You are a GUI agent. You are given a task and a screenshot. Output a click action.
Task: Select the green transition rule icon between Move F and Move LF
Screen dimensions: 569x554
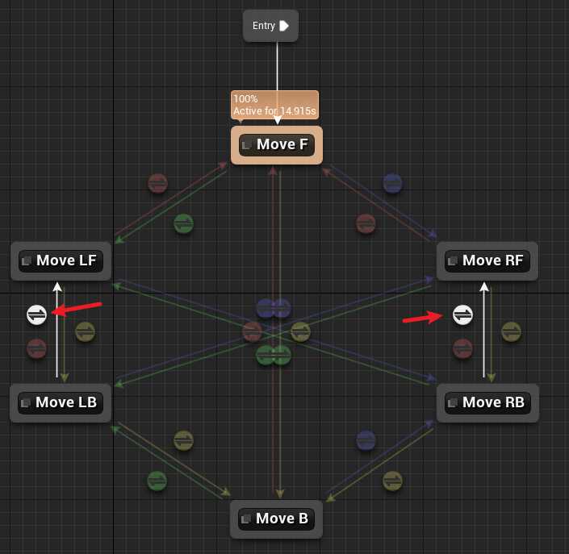tap(183, 223)
